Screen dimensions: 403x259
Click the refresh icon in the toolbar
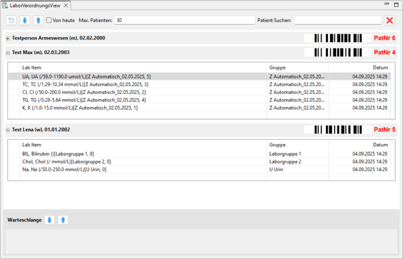[11, 20]
